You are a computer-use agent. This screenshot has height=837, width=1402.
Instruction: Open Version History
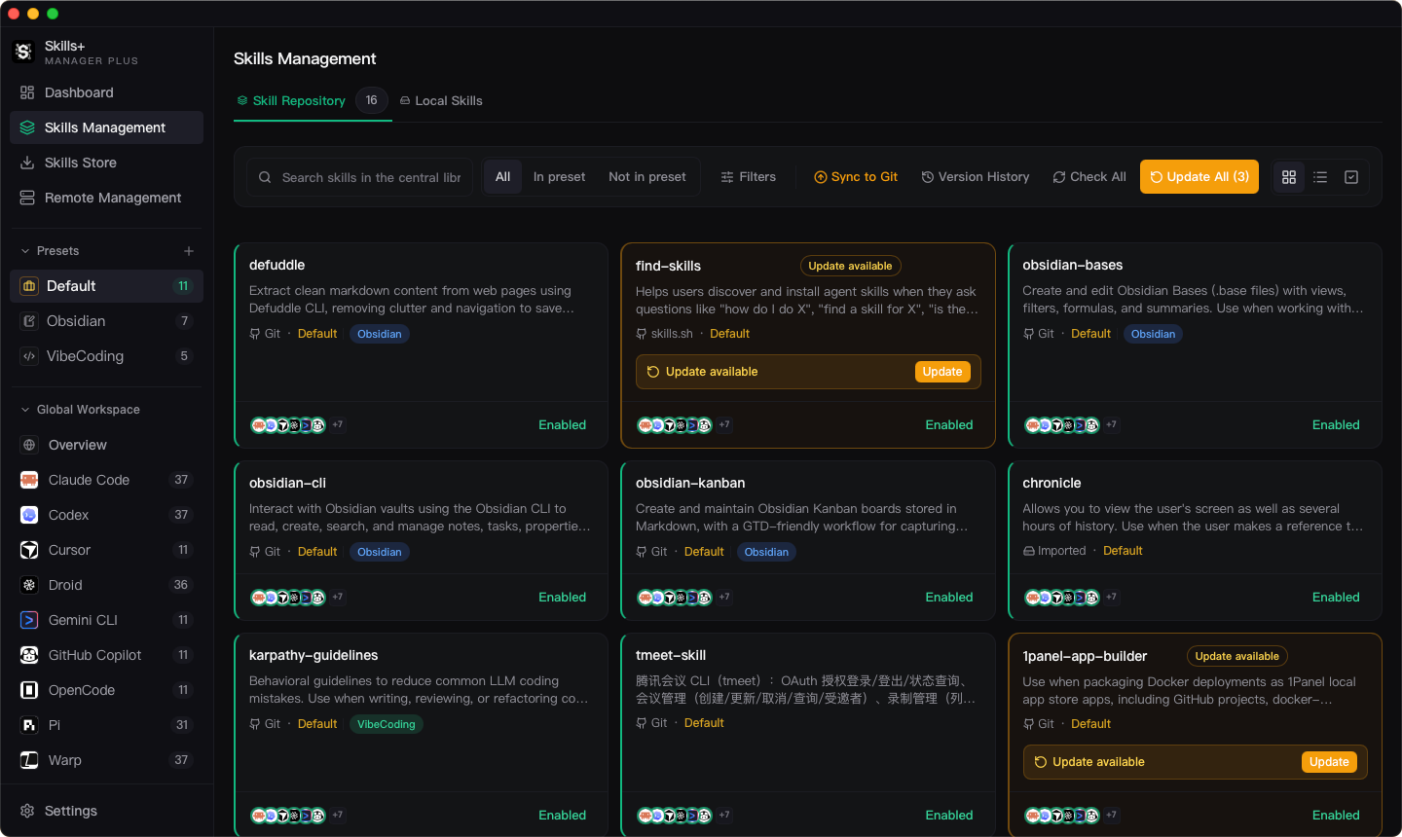click(x=976, y=177)
